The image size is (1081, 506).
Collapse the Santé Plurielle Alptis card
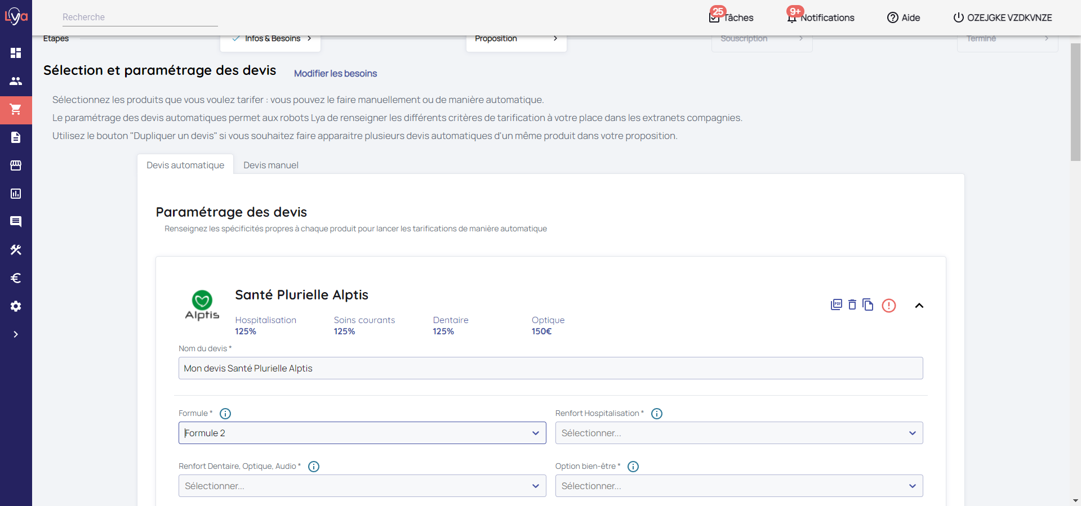(919, 306)
